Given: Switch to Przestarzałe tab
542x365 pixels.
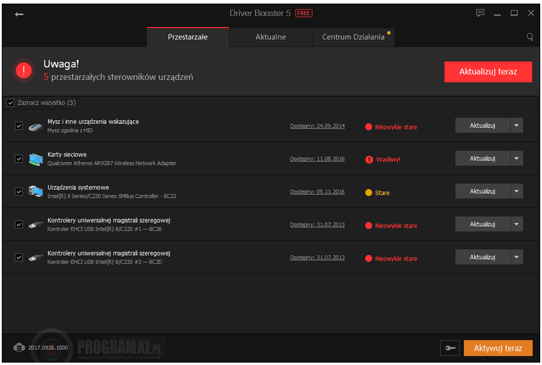Looking at the screenshot, I should [x=188, y=37].
